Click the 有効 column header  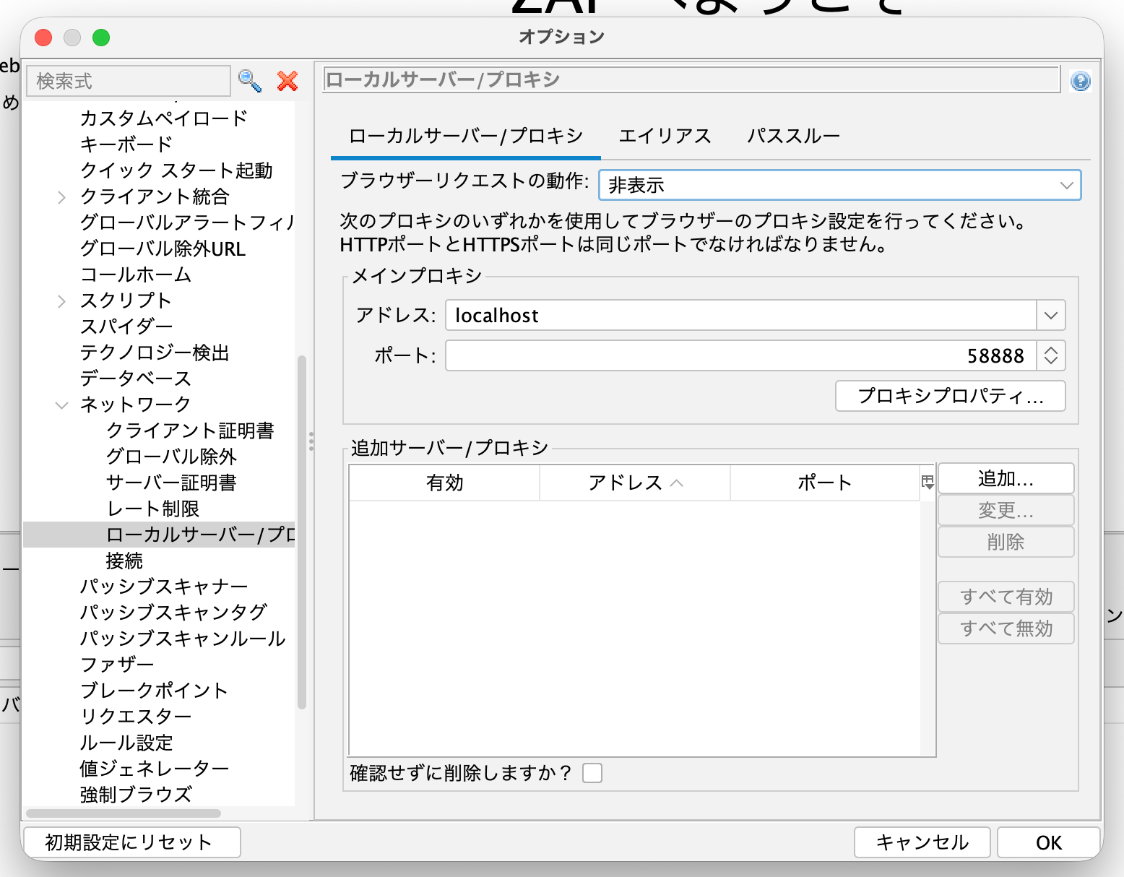pyautogui.click(x=445, y=483)
